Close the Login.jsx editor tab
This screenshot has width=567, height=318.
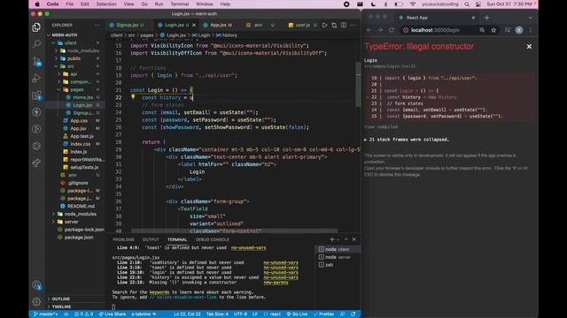coord(194,25)
